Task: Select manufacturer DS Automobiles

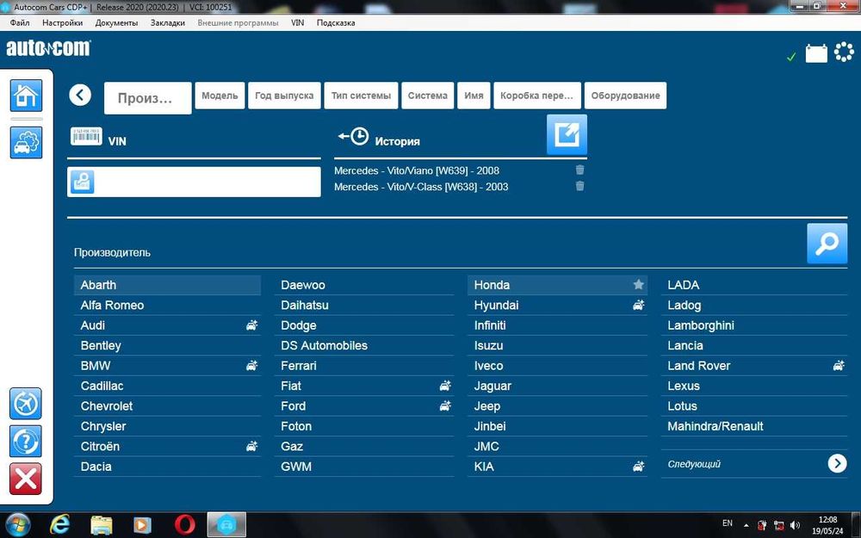Action: (364, 345)
